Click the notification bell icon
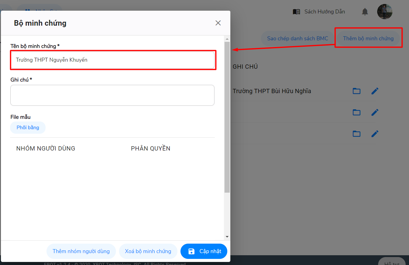 pos(365,12)
